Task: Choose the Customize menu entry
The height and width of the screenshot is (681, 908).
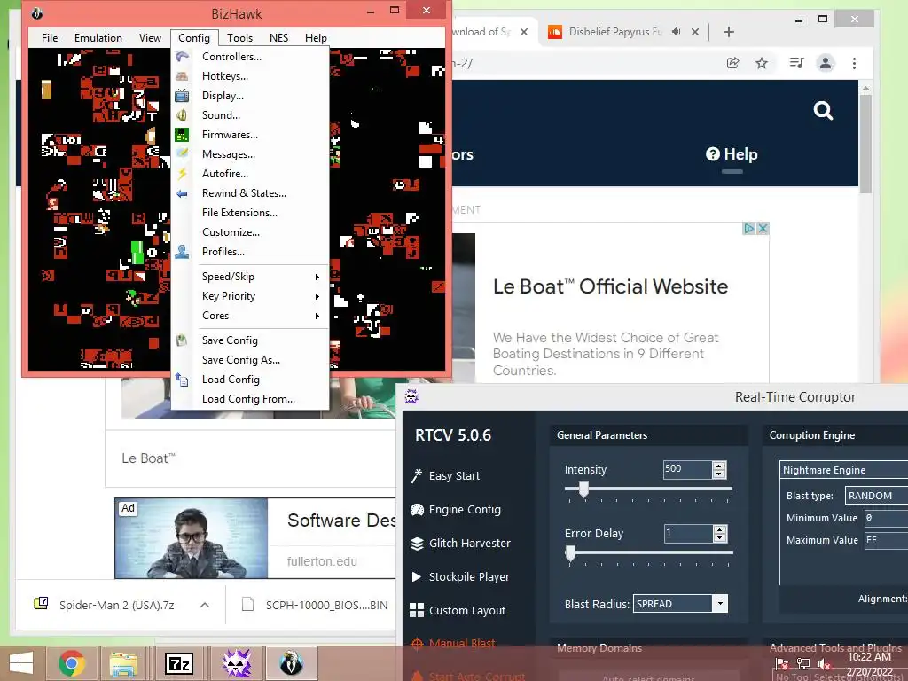Action: pyautogui.click(x=250, y=232)
